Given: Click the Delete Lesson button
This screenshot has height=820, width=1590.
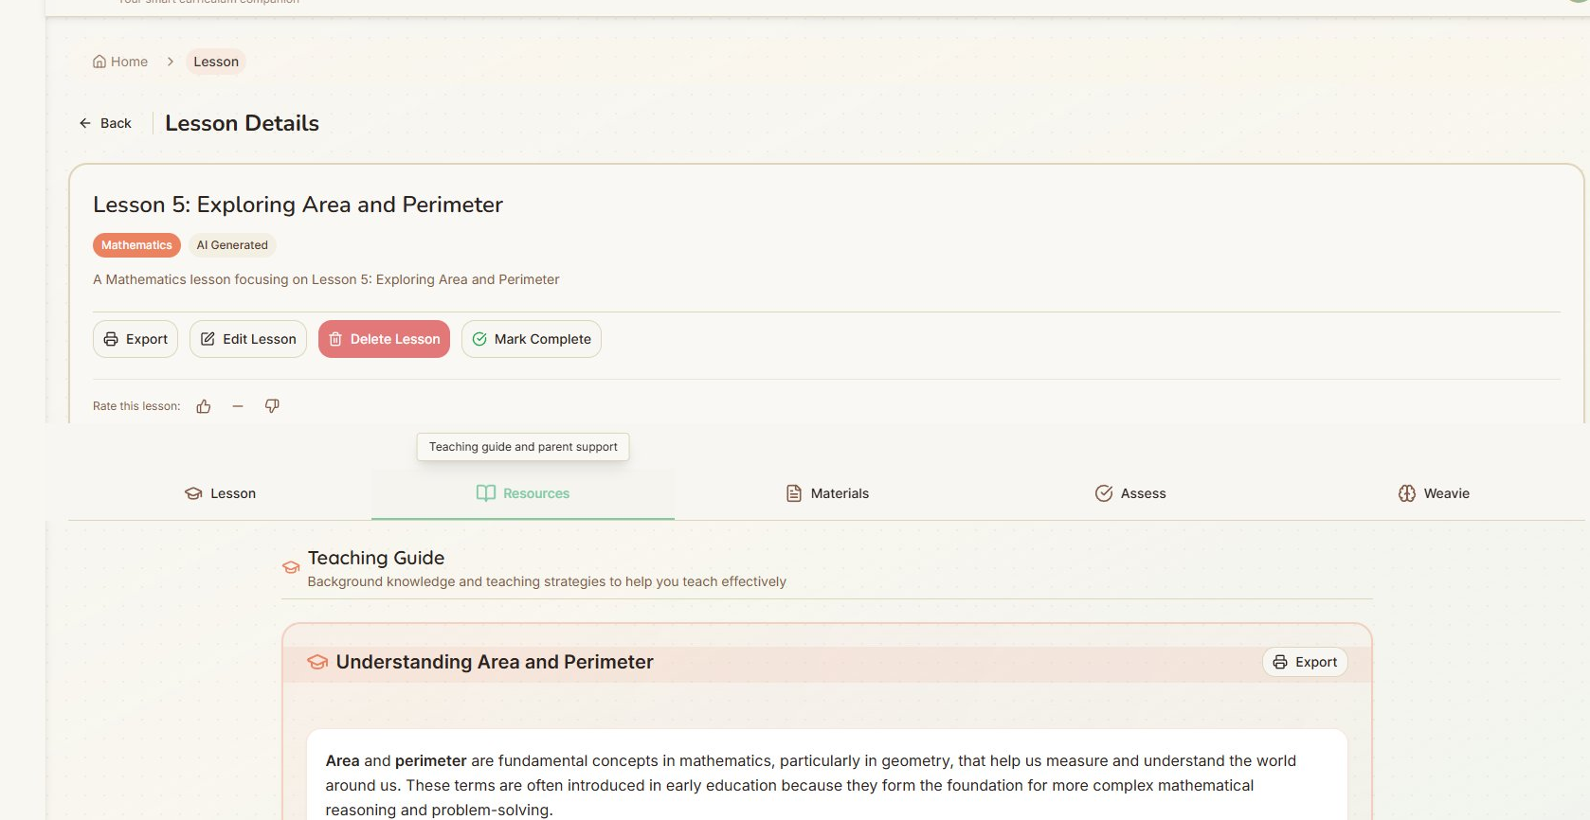Looking at the screenshot, I should point(384,339).
